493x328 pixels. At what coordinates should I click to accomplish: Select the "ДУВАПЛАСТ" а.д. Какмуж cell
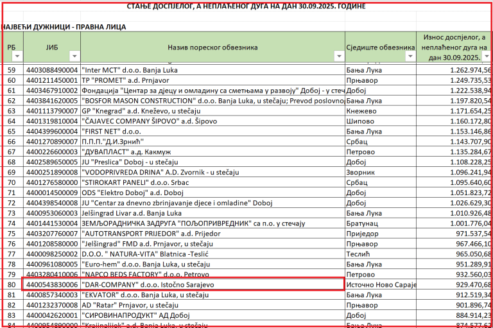212,151
